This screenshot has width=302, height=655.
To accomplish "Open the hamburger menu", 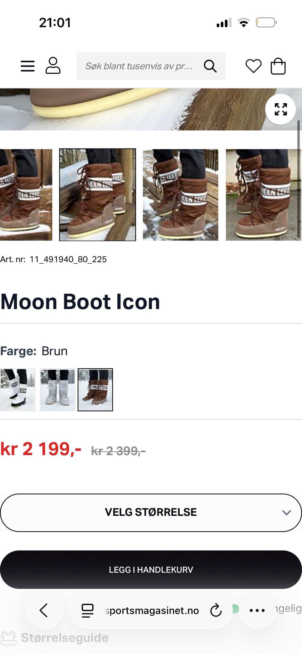I will [28, 66].
